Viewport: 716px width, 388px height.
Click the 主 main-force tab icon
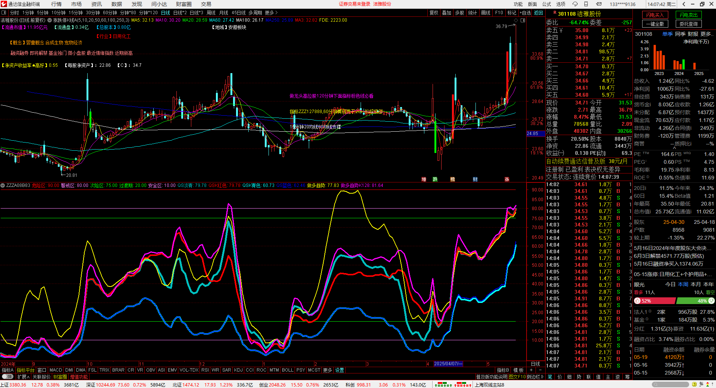pos(608,377)
